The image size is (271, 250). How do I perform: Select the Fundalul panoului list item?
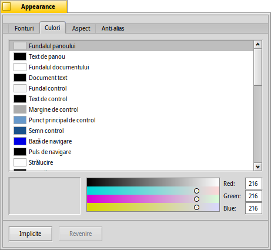click(x=131, y=46)
